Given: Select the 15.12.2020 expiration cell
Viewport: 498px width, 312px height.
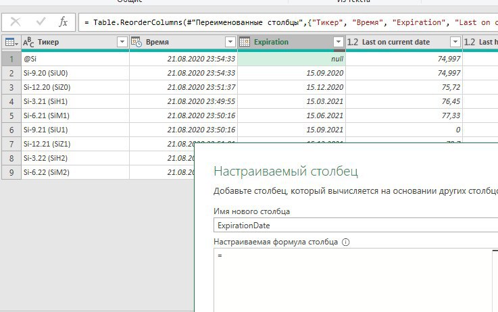Looking at the screenshot, I should pyautogui.click(x=291, y=87).
